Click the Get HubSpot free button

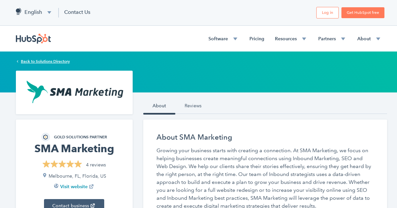tap(363, 13)
